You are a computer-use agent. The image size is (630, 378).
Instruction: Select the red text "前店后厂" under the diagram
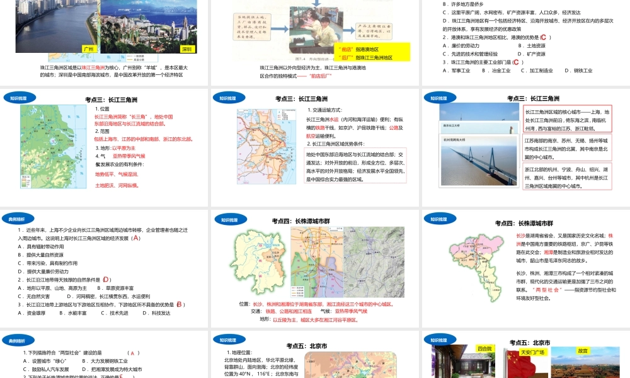tap(321, 76)
